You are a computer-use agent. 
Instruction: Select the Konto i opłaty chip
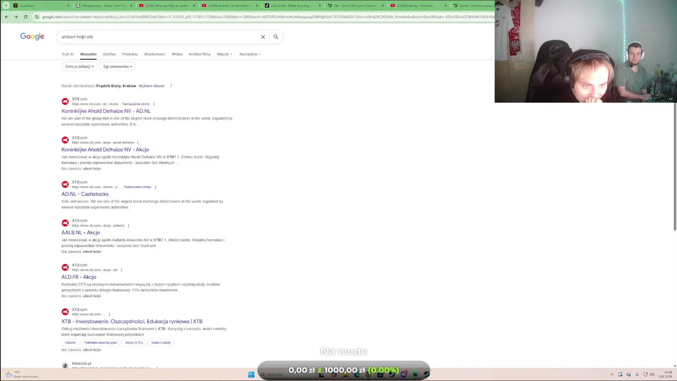[161, 343]
